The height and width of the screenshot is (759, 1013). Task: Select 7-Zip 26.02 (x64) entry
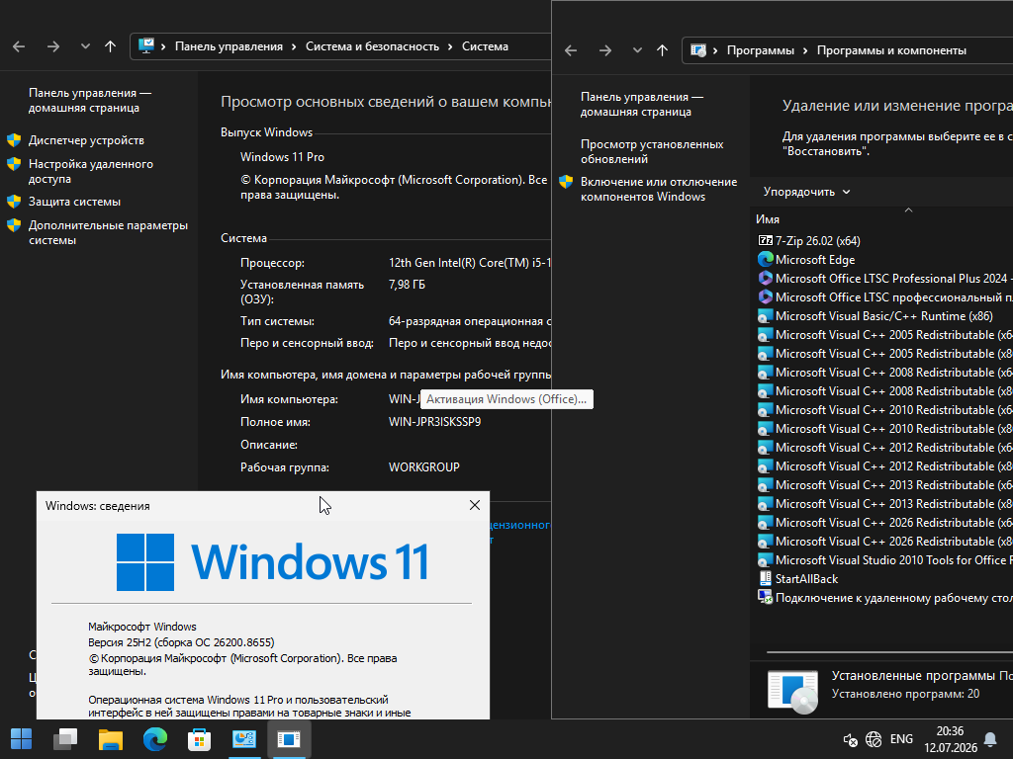[x=817, y=241]
